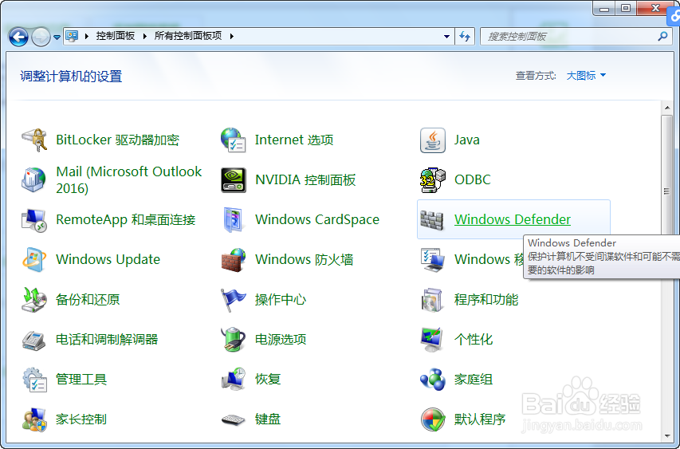
Task: Click the Windows Defender link
Action: [512, 219]
